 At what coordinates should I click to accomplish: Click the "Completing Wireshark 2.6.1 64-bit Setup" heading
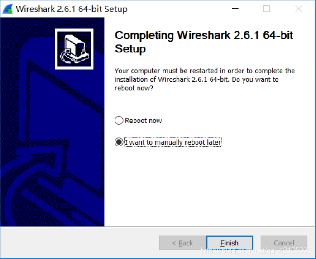pos(204,42)
